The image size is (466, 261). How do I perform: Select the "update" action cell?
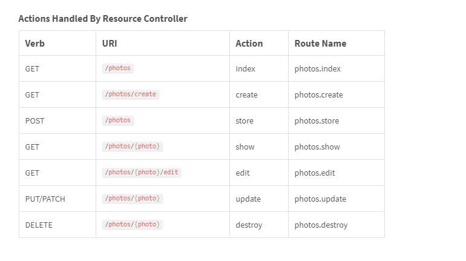tap(248, 199)
